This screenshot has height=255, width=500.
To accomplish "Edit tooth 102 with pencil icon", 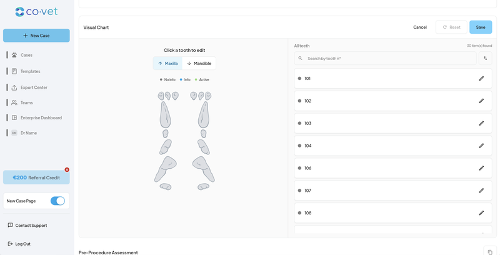I will click(x=481, y=101).
